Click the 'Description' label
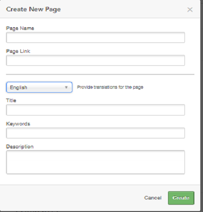The width and height of the screenshot is (203, 212). [x=20, y=147]
